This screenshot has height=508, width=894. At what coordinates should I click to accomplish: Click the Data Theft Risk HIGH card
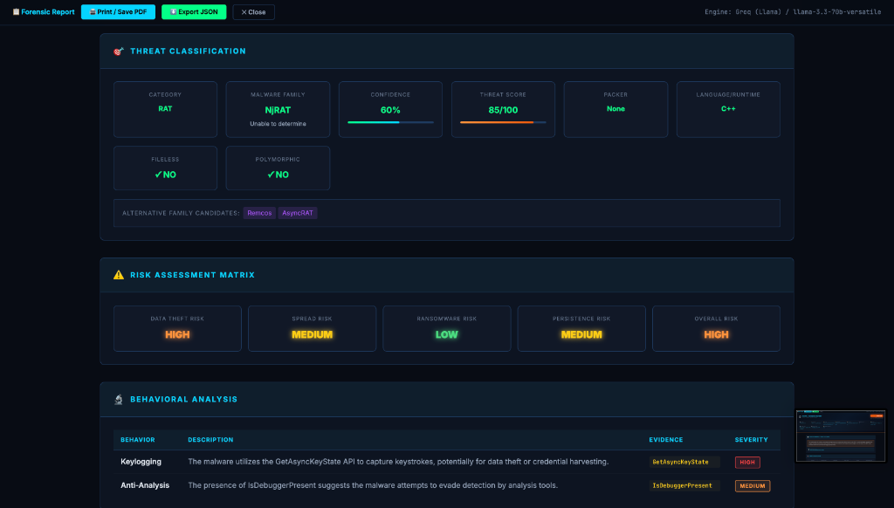pos(177,328)
